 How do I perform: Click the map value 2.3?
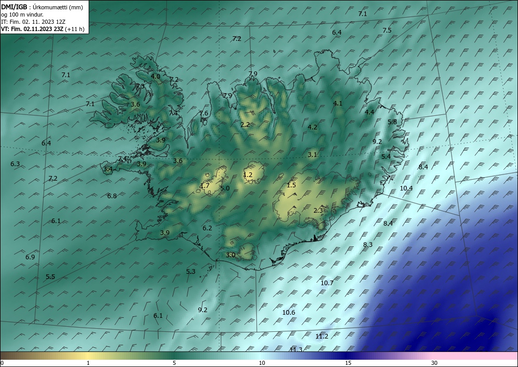point(318,210)
